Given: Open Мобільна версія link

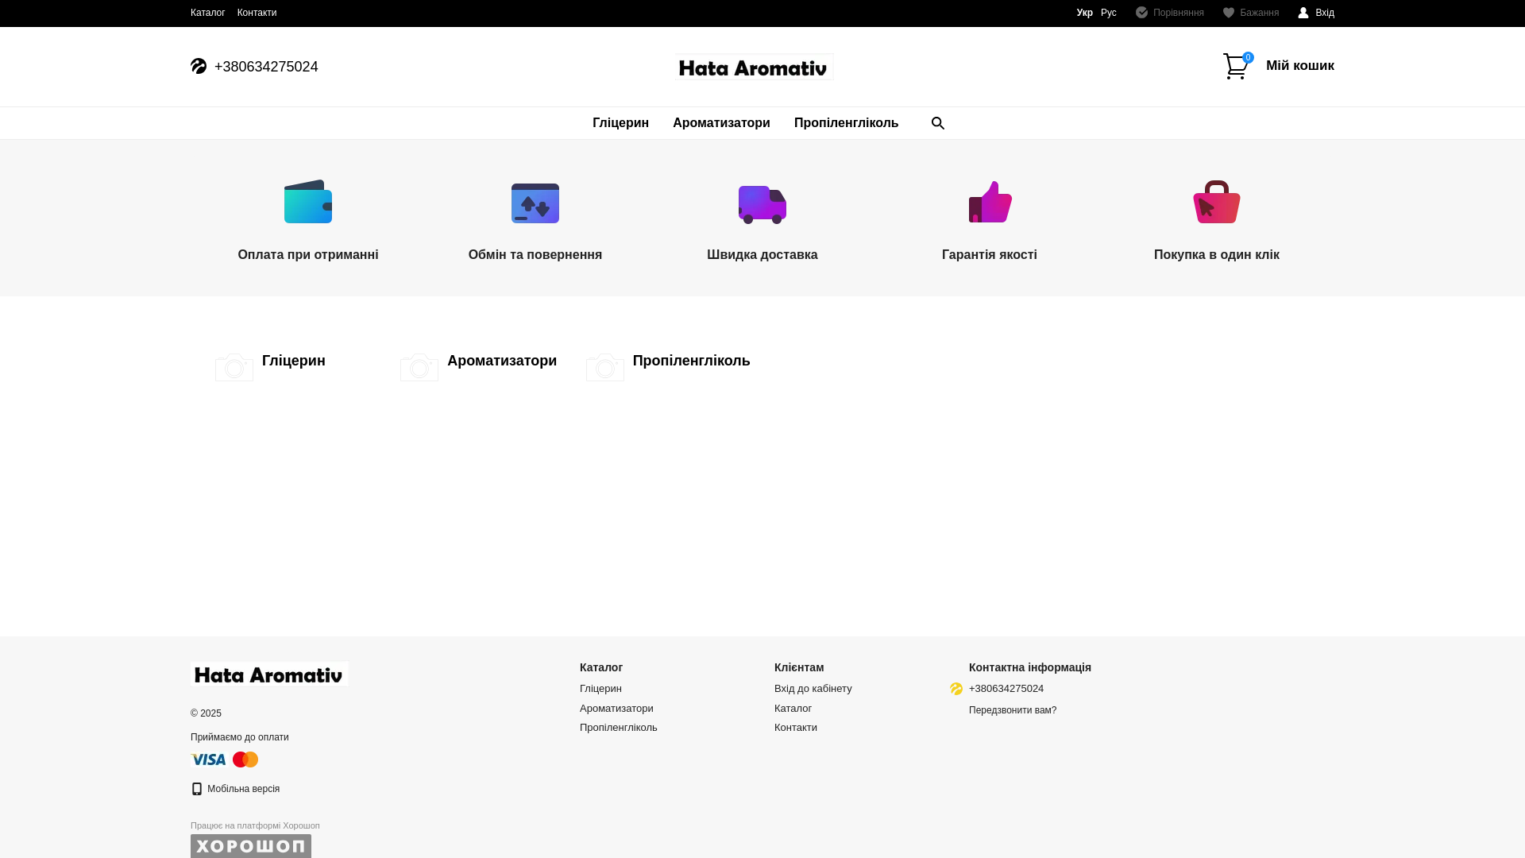Looking at the screenshot, I should tap(243, 789).
